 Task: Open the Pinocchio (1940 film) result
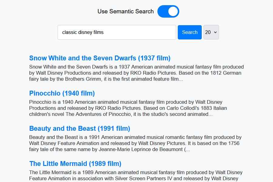tap(62, 93)
